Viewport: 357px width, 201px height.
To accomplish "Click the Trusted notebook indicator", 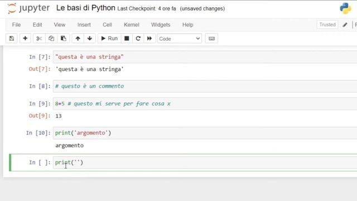I will click(x=327, y=25).
